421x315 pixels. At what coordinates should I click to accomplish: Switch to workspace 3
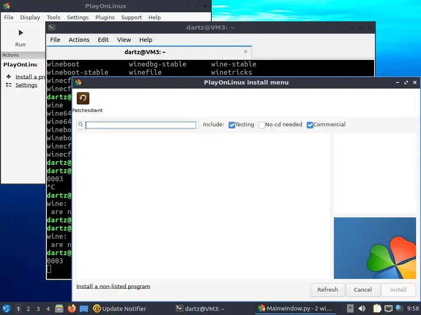(38, 309)
